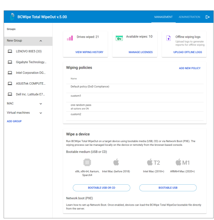
Task: Select the Intel Mac before 2018 Apple icon
Action: [116, 162]
